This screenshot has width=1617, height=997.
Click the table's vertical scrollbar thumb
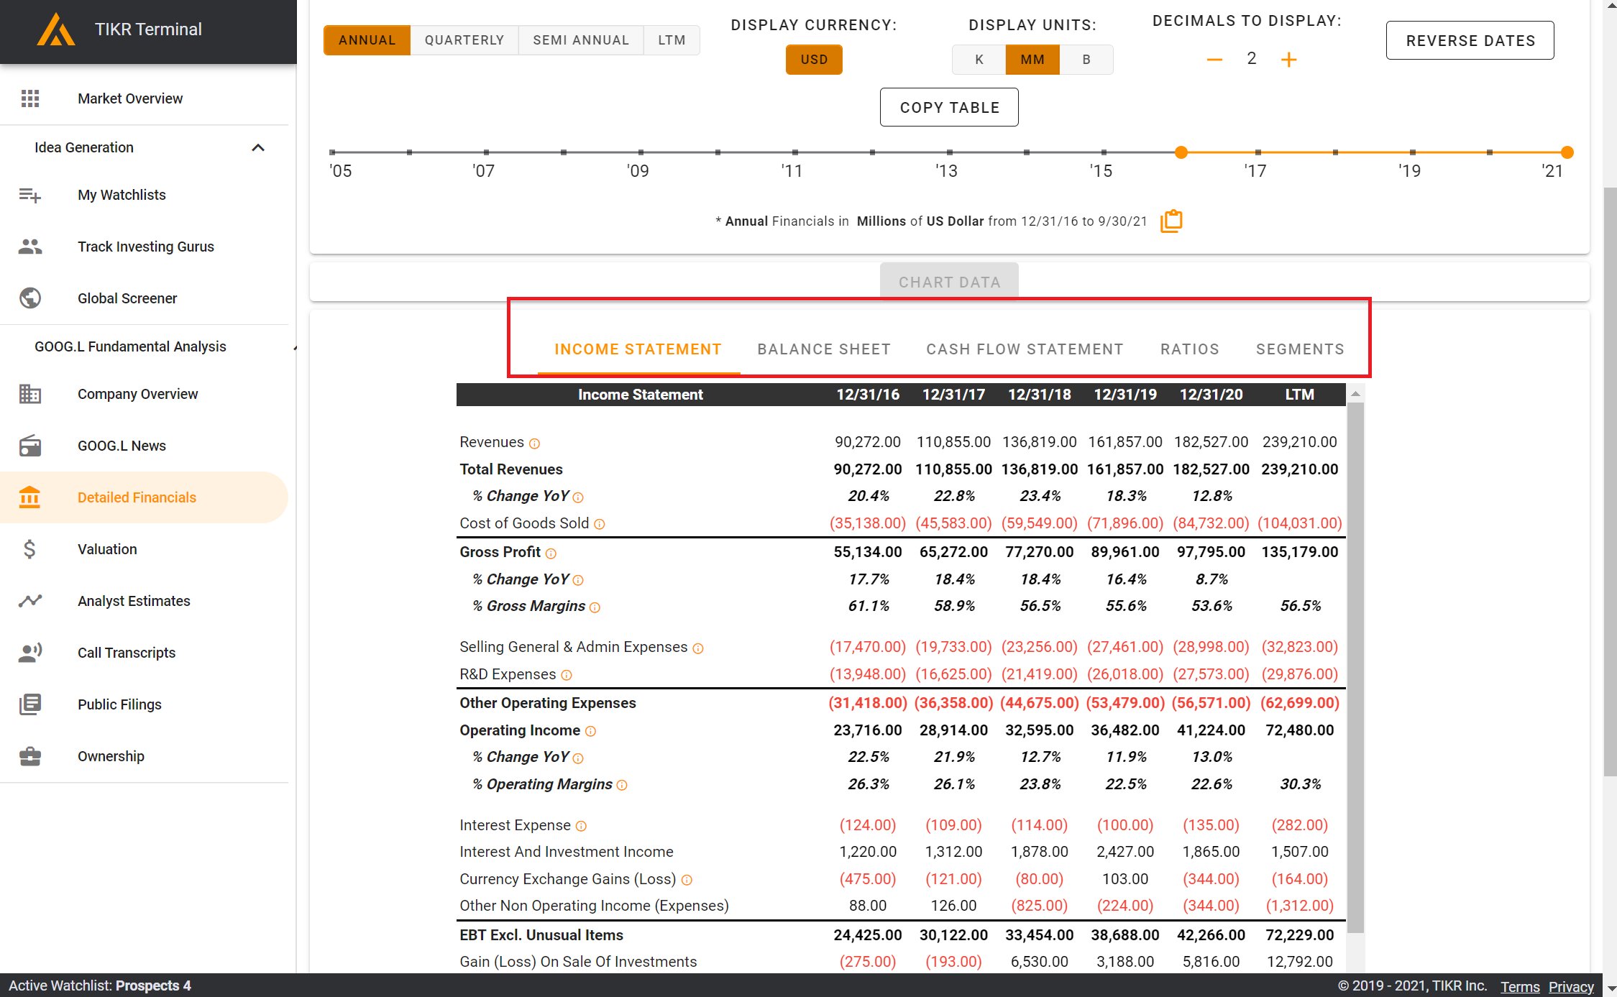tap(1355, 668)
